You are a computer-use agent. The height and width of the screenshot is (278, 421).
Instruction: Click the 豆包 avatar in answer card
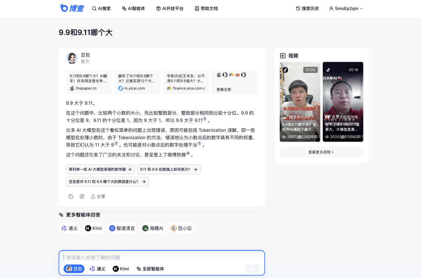pos(72,58)
